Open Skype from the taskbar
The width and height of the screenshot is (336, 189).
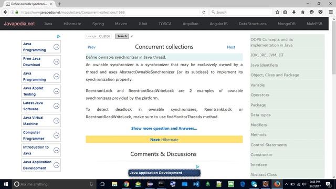(254, 184)
